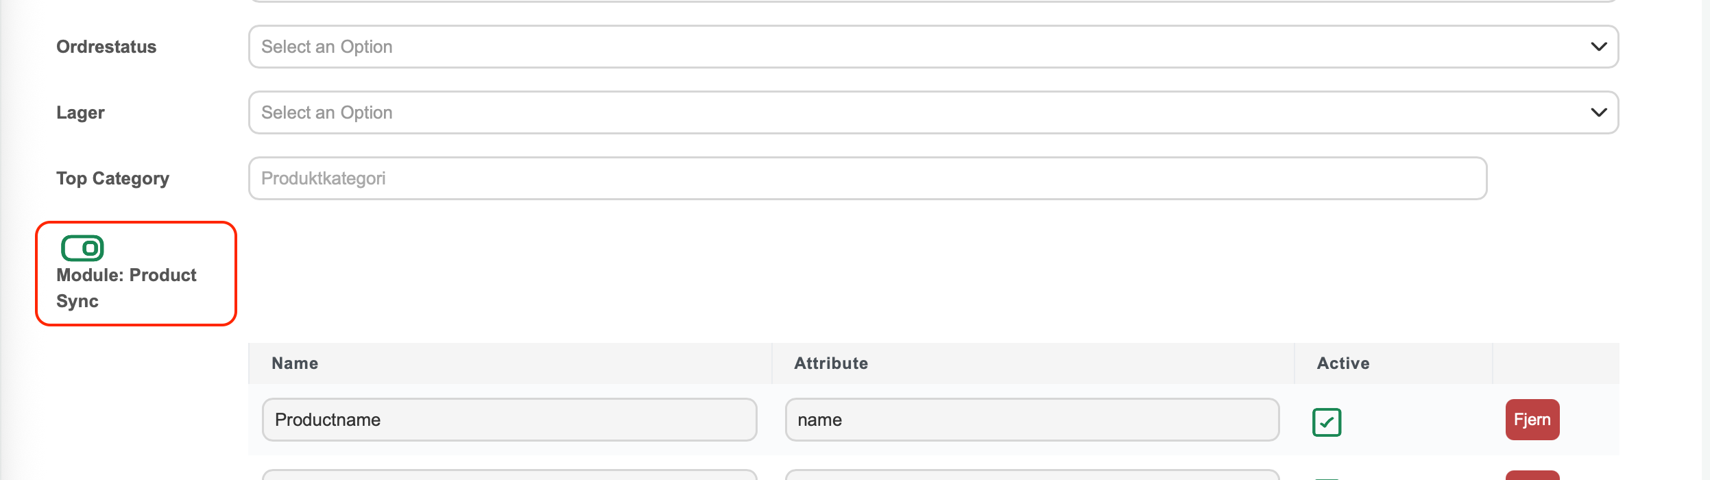Screen dimensions: 1710x480
Task: Focus the Top Category Produktkategori field
Action: (867, 178)
